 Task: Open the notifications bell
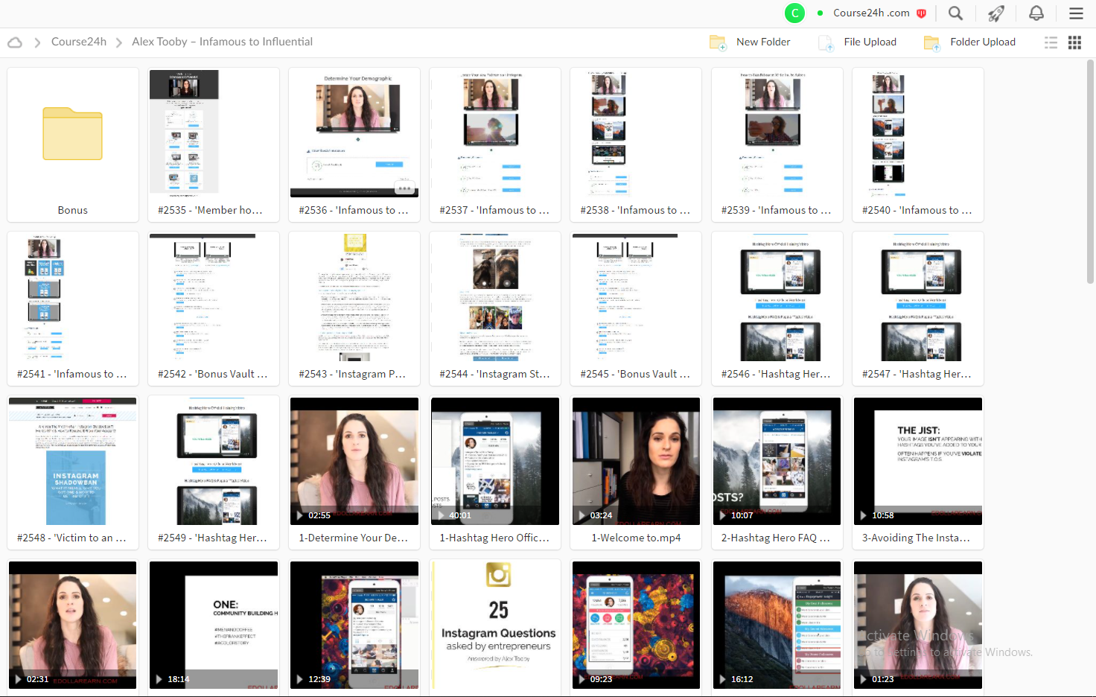1036,13
